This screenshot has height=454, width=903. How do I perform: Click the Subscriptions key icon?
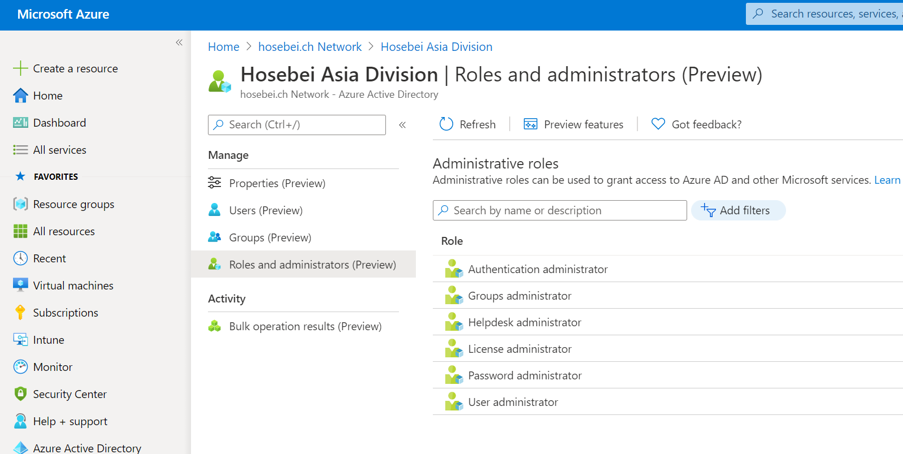(20, 313)
